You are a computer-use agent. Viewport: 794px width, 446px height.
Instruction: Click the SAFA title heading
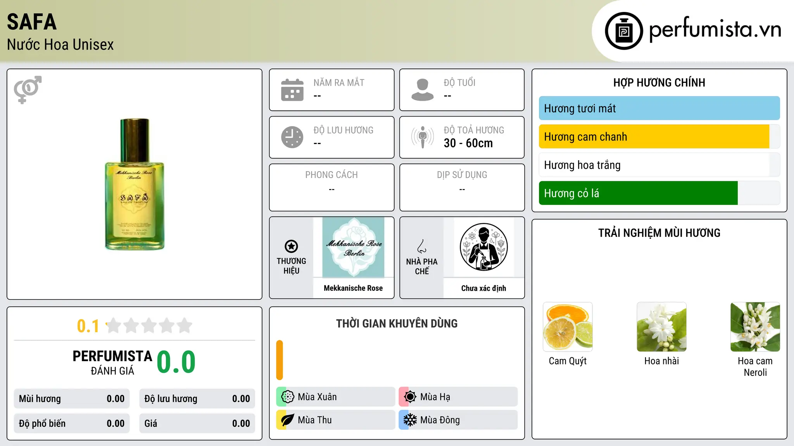pyautogui.click(x=32, y=22)
